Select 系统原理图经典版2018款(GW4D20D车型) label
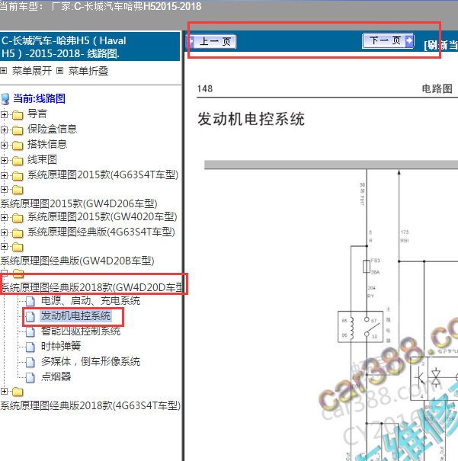The image size is (458, 461). (92, 287)
